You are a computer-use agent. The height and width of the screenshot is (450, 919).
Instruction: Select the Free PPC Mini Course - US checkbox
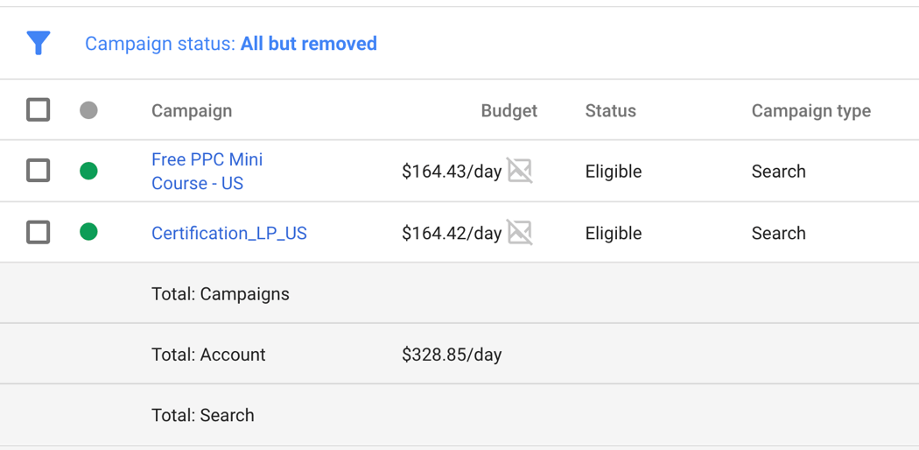(39, 171)
